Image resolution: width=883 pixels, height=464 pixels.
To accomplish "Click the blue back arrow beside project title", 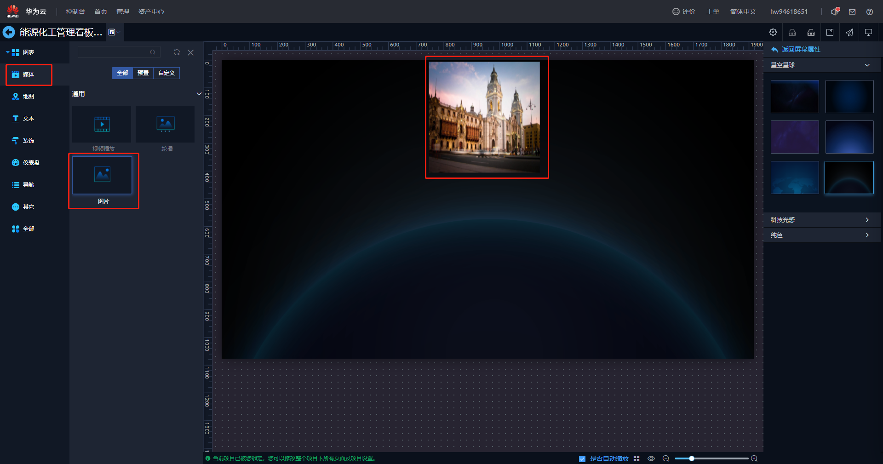I will coord(9,32).
